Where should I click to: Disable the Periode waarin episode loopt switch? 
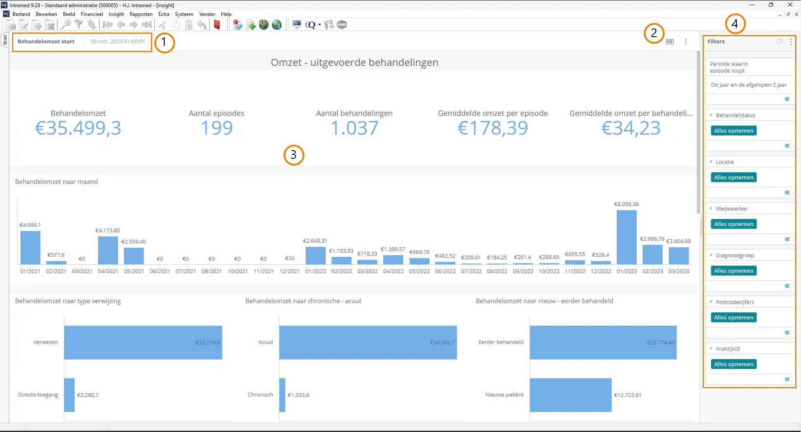[x=788, y=99]
